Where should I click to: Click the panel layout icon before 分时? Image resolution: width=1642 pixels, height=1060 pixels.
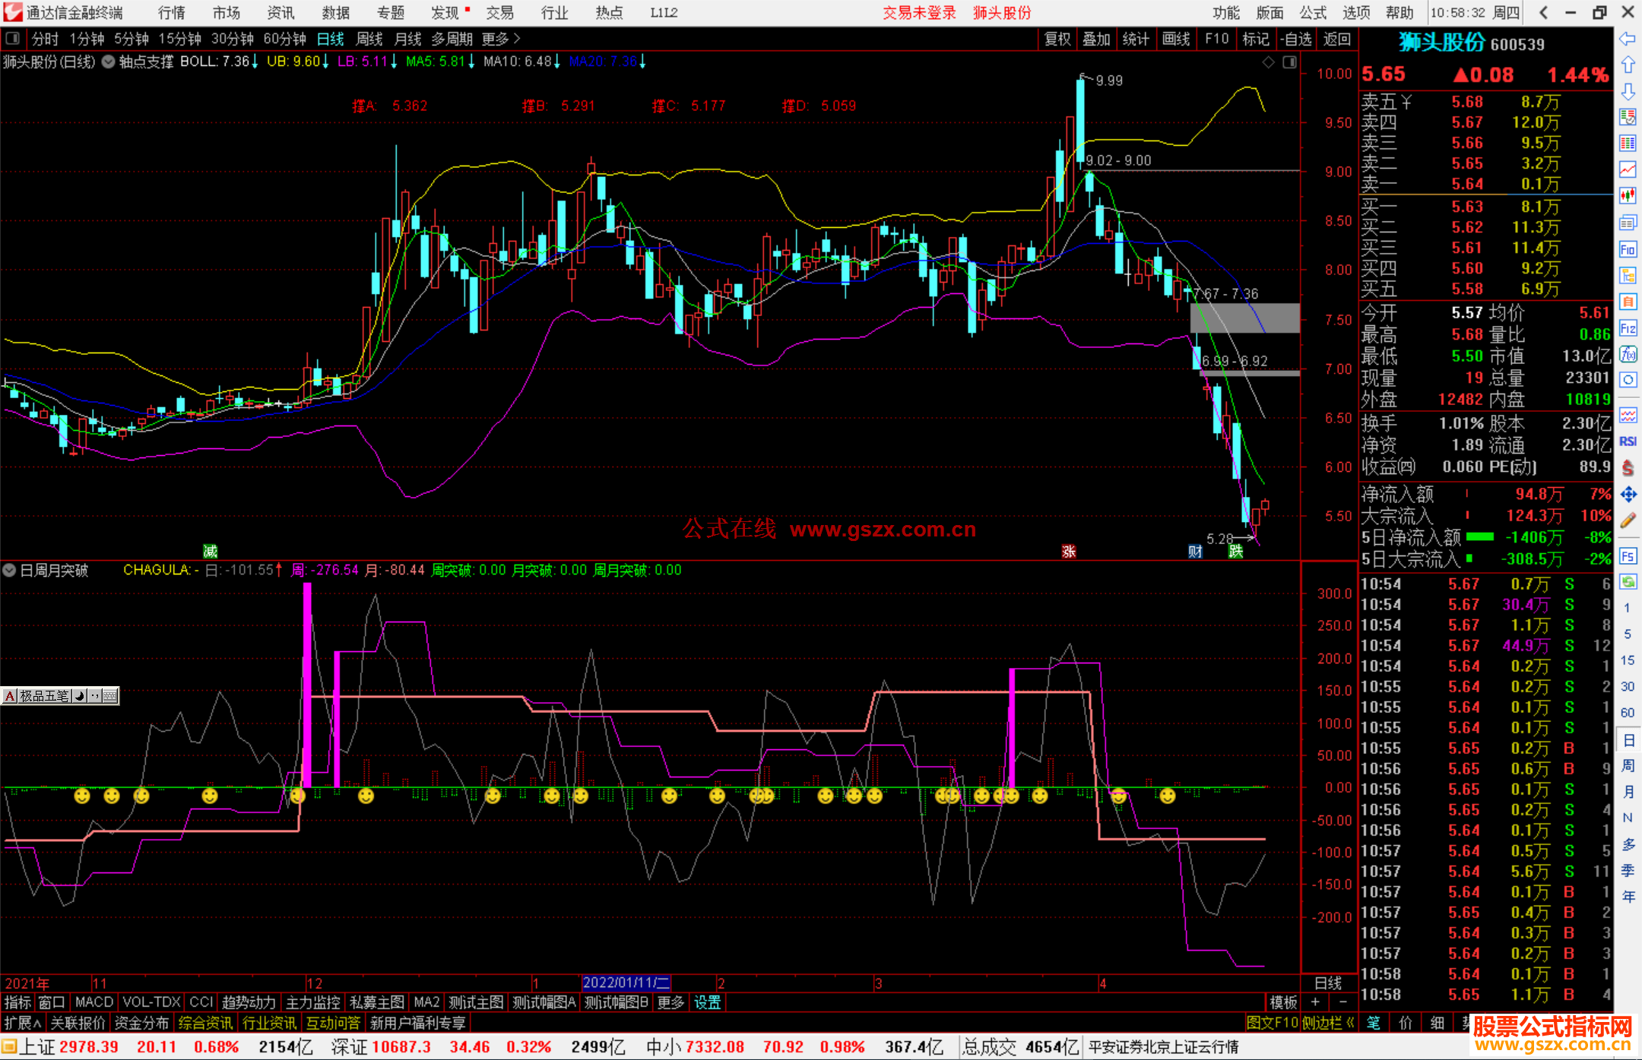point(12,38)
